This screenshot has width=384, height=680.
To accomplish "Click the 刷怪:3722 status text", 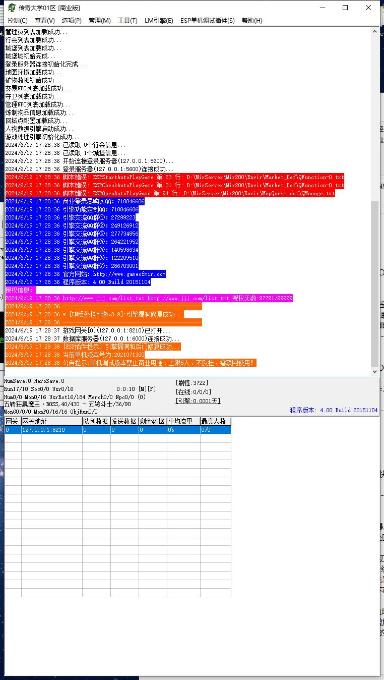I will [192, 383].
